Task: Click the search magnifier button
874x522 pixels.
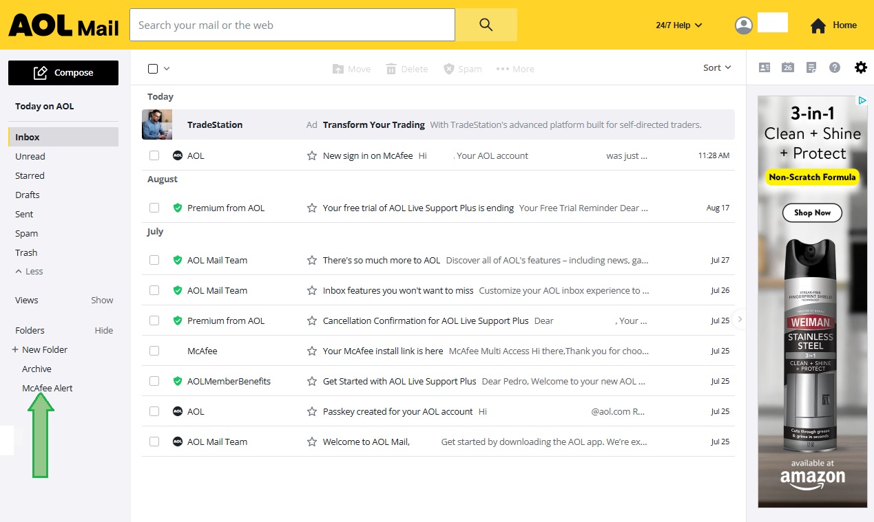Action: 486,25
